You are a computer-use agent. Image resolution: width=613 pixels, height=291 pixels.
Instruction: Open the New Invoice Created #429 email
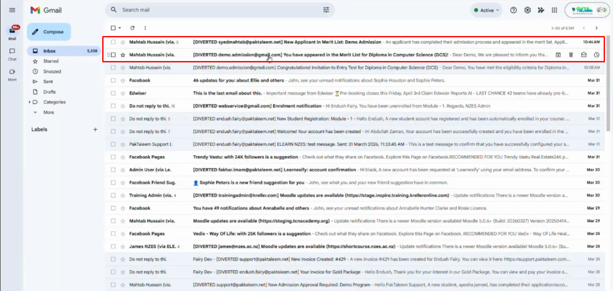pyautogui.click(x=355, y=259)
